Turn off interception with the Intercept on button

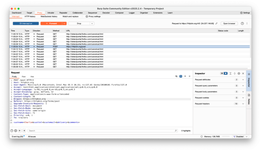click(25, 23)
